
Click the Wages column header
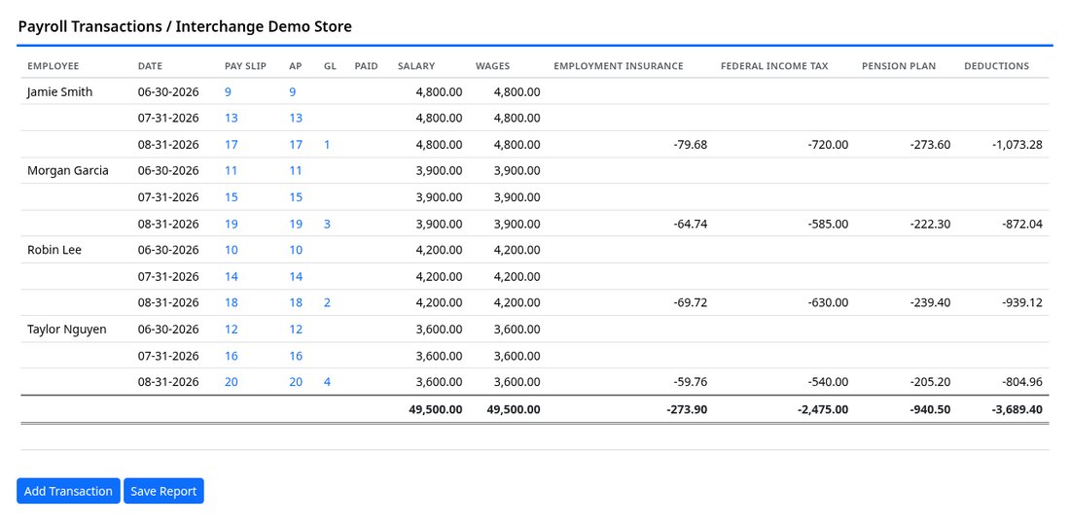(x=493, y=66)
